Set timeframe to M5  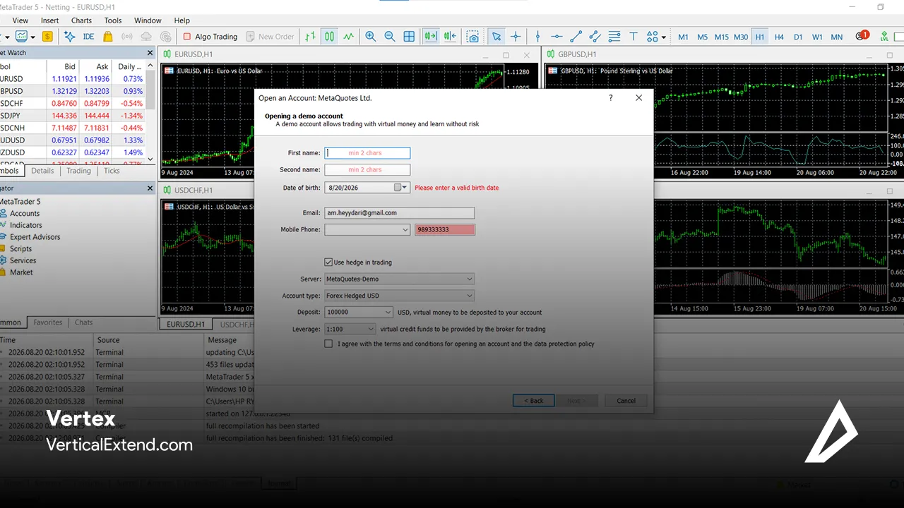click(702, 37)
